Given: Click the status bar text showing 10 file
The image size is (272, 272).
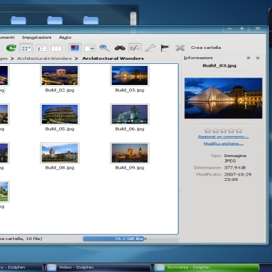Looking at the screenshot, I should [x=21, y=239].
